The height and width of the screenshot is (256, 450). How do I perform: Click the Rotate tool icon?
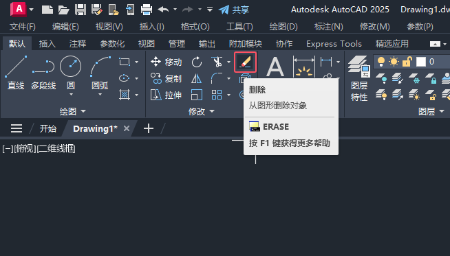tap(197, 62)
